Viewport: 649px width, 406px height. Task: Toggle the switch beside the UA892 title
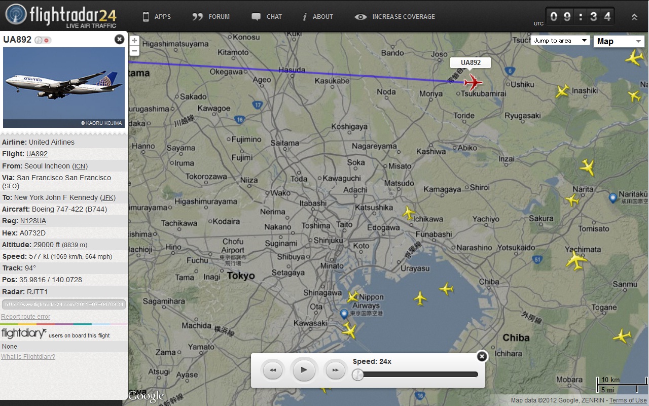point(43,40)
